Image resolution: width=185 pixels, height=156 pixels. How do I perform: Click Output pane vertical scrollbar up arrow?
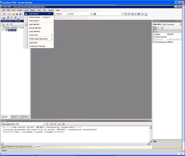[x=150, y=127]
